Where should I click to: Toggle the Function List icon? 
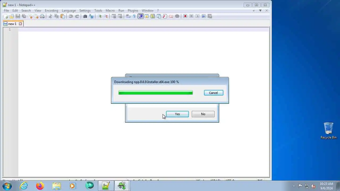point(165,16)
